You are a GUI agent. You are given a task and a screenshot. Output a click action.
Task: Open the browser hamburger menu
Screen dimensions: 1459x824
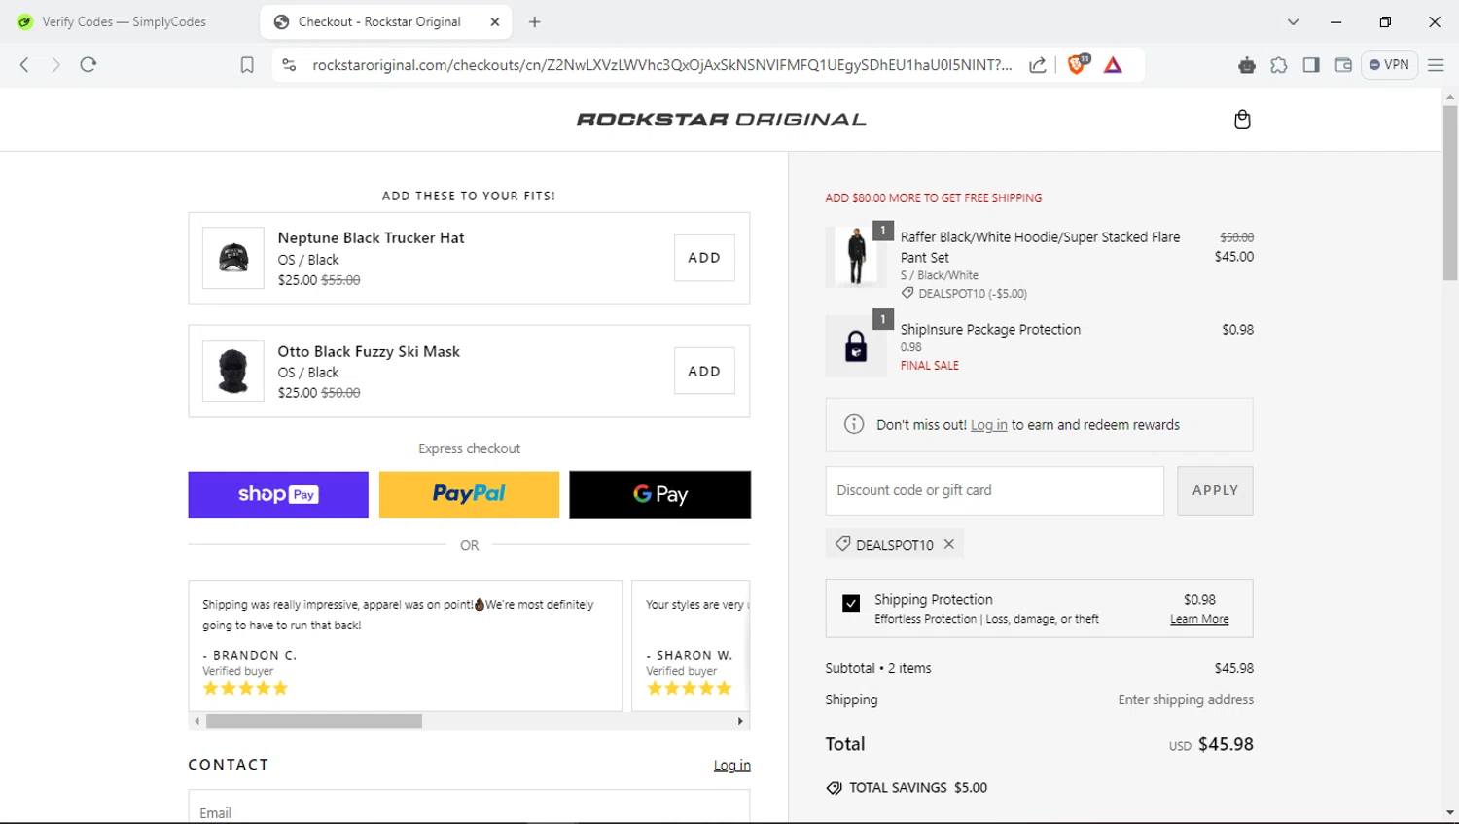click(x=1436, y=65)
